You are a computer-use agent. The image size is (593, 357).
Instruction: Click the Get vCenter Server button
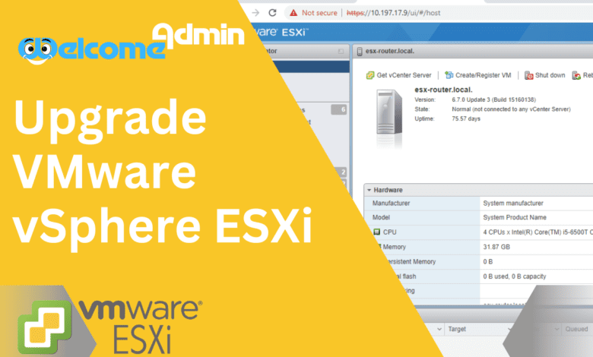398,75
